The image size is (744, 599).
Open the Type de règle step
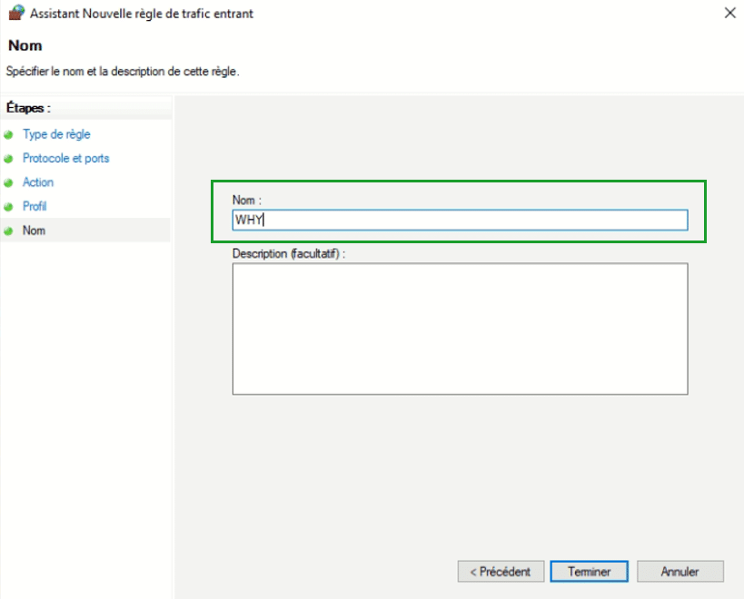(56, 134)
